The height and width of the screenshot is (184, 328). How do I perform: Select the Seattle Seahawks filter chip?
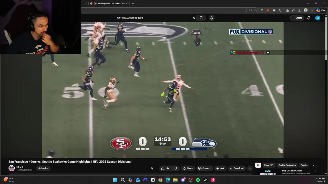point(287,165)
